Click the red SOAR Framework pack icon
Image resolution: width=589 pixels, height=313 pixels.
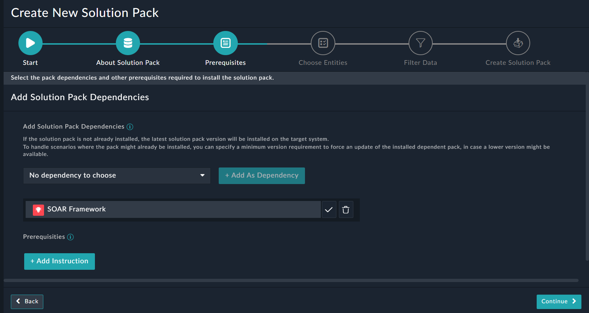point(38,210)
